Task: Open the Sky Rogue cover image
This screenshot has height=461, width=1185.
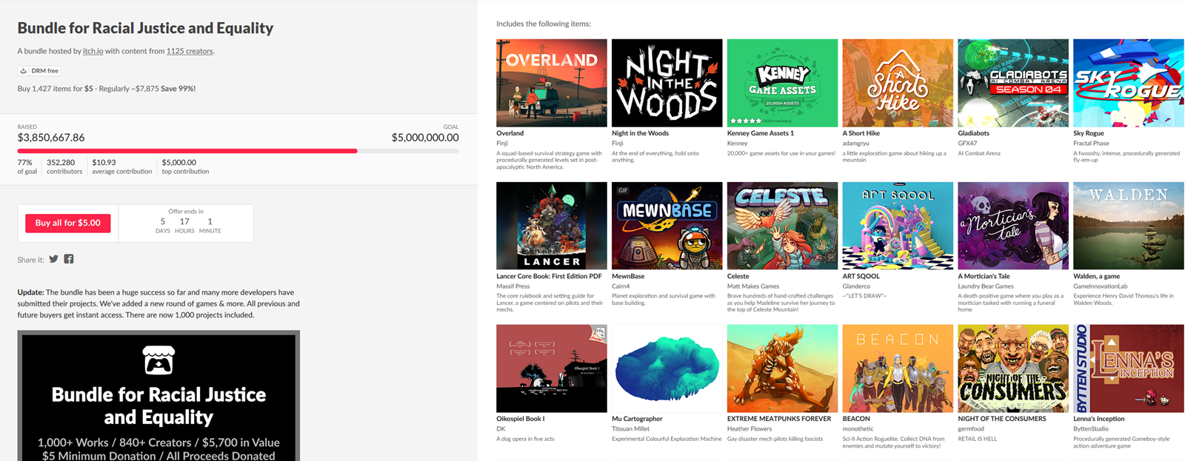Action: coord(1129,83)
